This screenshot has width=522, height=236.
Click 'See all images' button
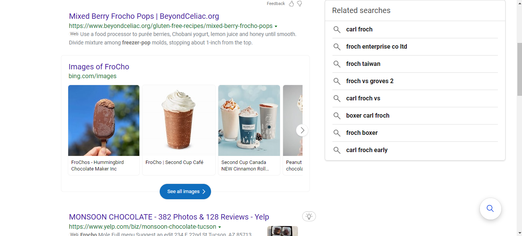click(x=185, y=192)
